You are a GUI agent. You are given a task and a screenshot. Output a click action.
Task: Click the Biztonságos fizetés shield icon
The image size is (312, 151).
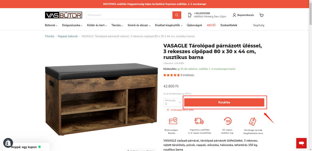pos(173,121)
